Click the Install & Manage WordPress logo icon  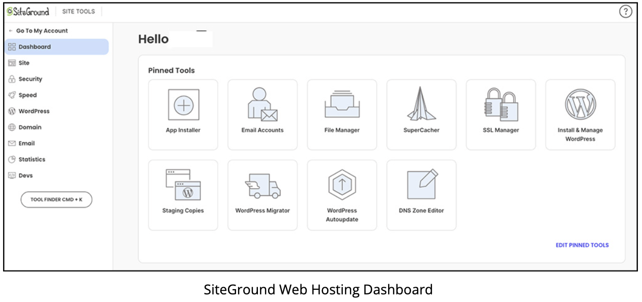click(x=580, y=104)
